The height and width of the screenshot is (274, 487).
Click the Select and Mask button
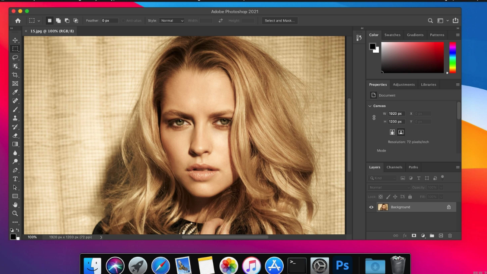click(x=279, y=20)
